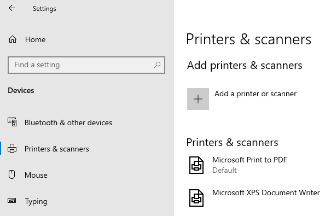Click the Typing keyboard icon
The height and width of the screenshot is (216, 325).
[11, 201]
